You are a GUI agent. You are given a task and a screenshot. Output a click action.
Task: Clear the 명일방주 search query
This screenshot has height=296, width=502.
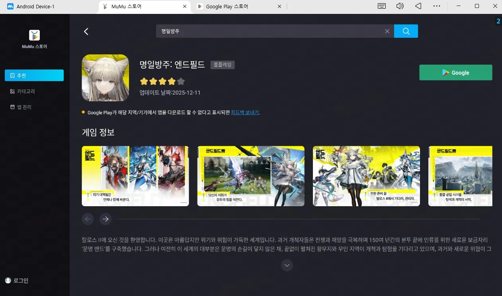(387, 31)
